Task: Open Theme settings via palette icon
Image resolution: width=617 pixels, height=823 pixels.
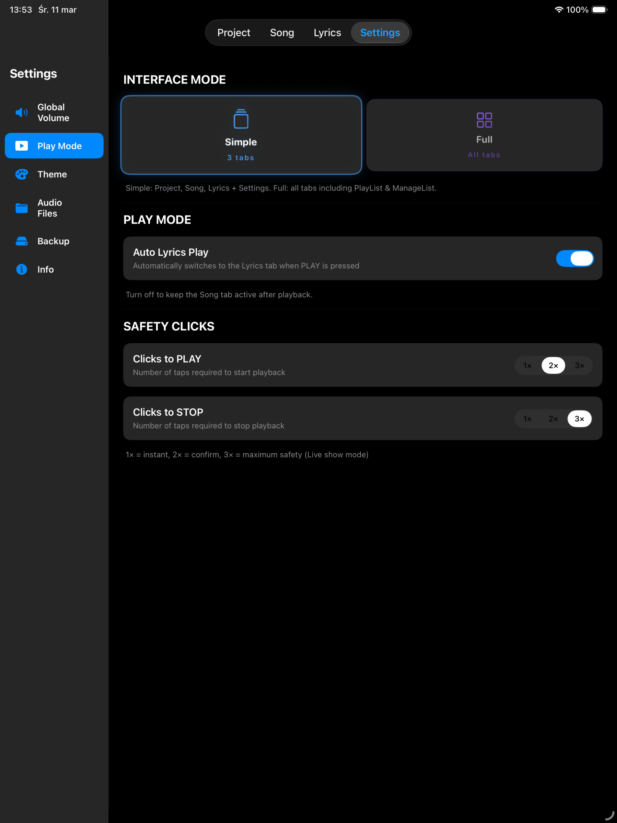Action: tap(21, 174)
